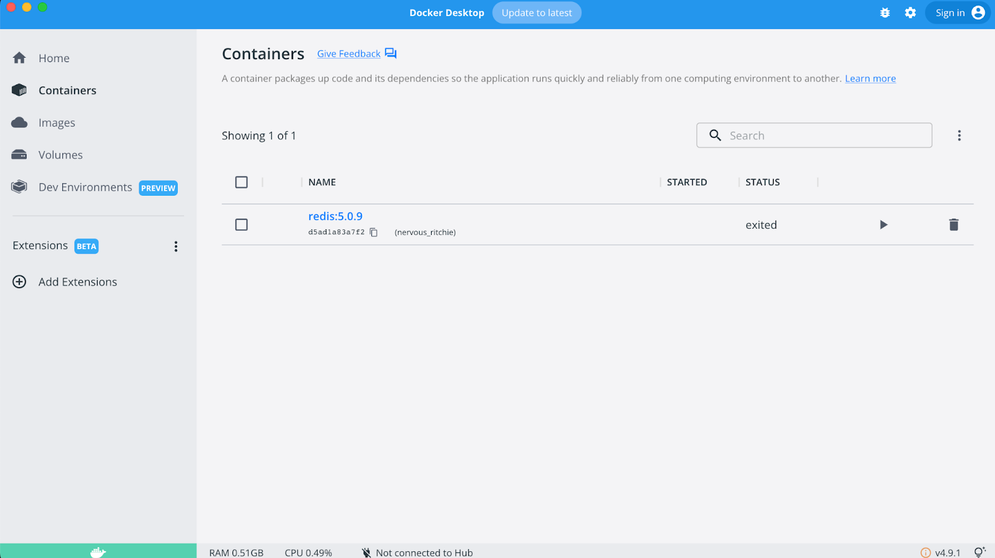This screenshot has width=995, height=558.
Task: Open the bug report troubleshoot icon
Action: (885, 13)
